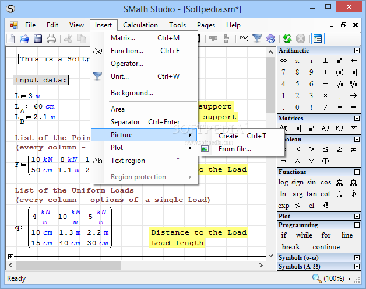Screen dimensions: 366x289
Task: Insert product icon in Functions panel
Action: tap(354, 182)
